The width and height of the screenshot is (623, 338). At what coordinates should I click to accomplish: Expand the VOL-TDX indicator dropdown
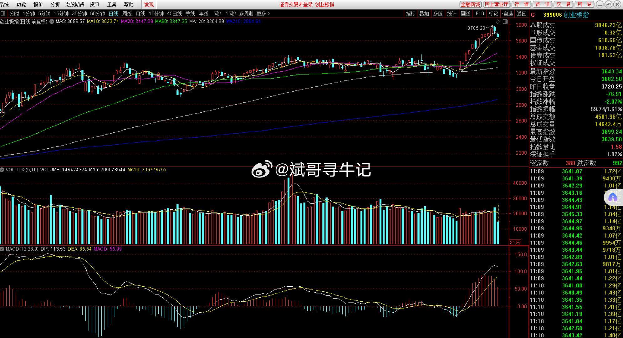tap(3, 170)
